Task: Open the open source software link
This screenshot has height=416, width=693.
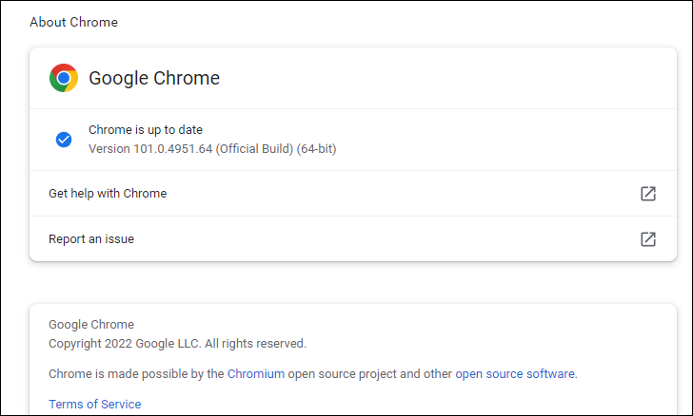Action: [x=515, y=374]
